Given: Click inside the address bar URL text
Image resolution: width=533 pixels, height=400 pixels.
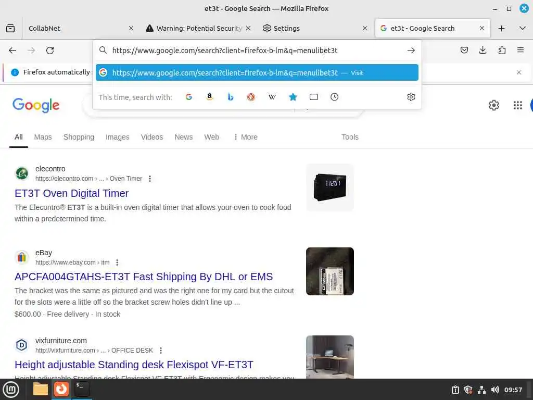Looking at the screenshot, I should (225, 51).
